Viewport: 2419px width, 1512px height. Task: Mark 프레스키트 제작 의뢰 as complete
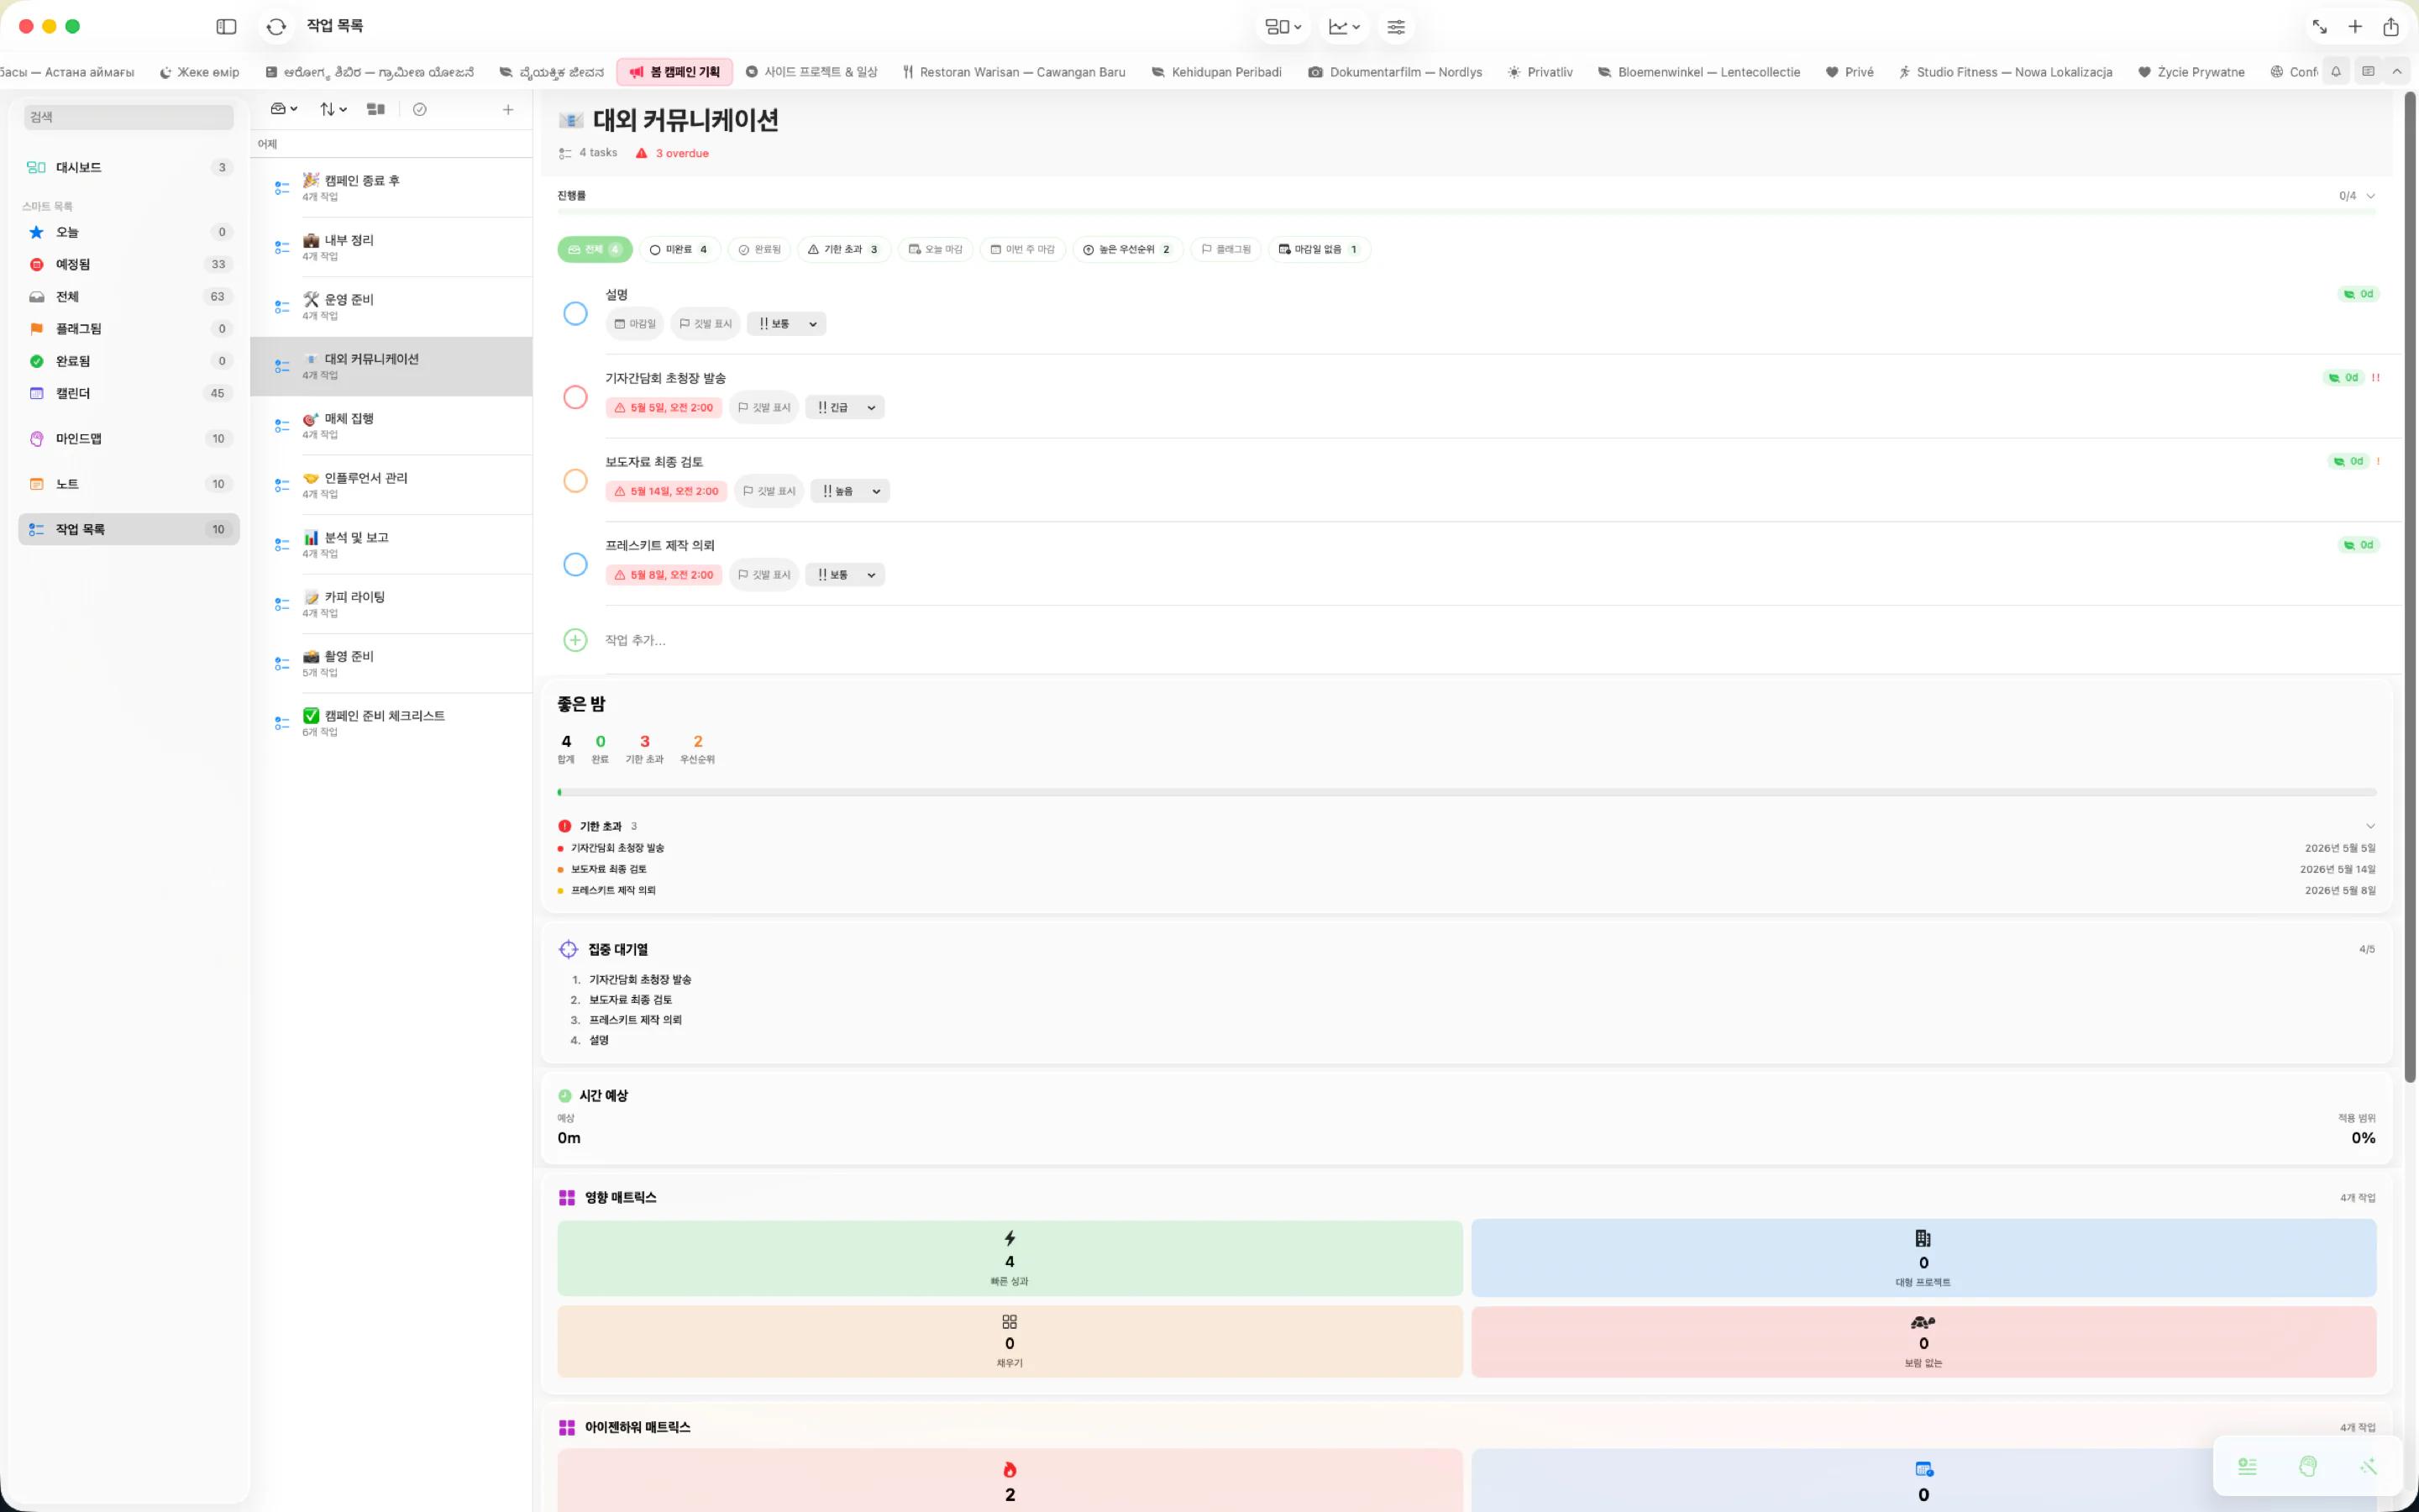[575, 565]
